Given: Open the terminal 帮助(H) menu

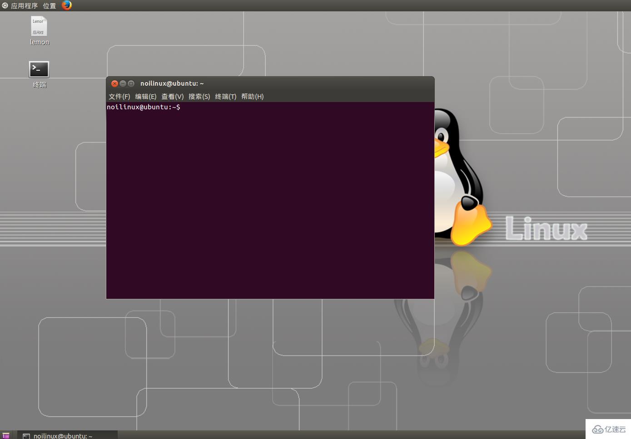Looking at the screenshot, I should 253,97.
